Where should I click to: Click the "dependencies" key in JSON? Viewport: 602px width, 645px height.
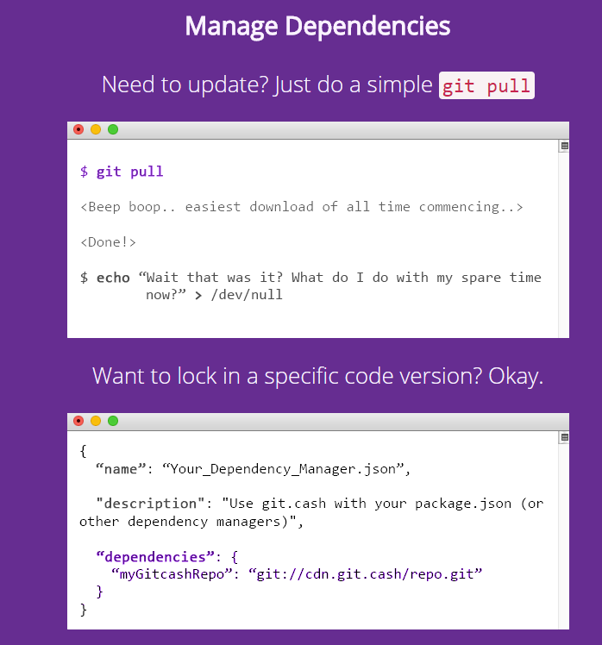click(x=155, y=557)
